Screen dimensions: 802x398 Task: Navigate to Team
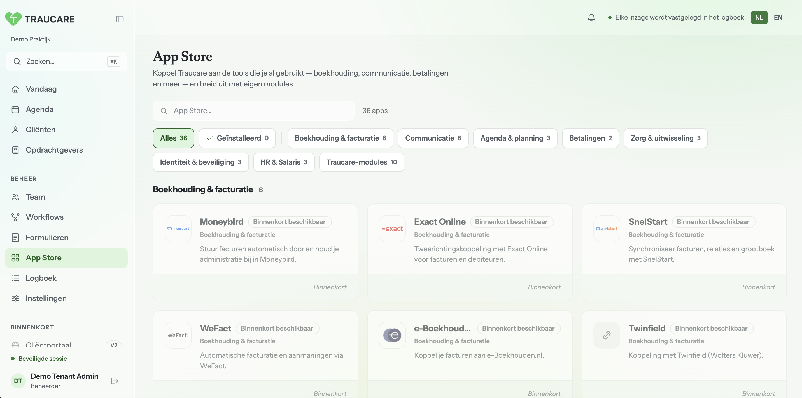(x=66, y=197)
